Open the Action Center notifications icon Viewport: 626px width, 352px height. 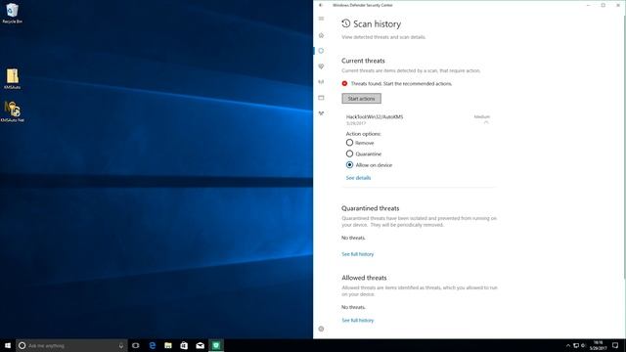(615, 345)
